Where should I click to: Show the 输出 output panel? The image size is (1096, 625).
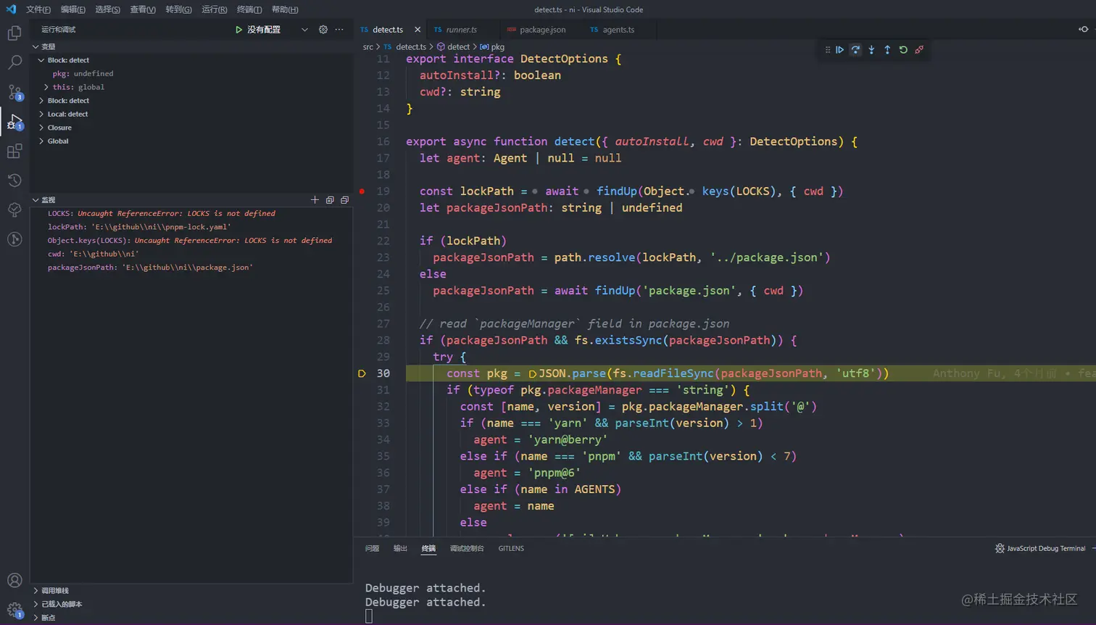tap(400, 549)
